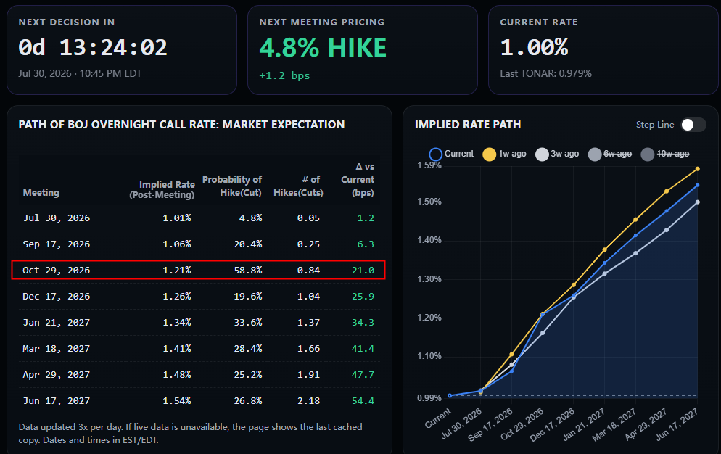Click the 4.8% HIKE pricing card
Viewport: 721px width, 454px height.
click(x=363, y=50)
